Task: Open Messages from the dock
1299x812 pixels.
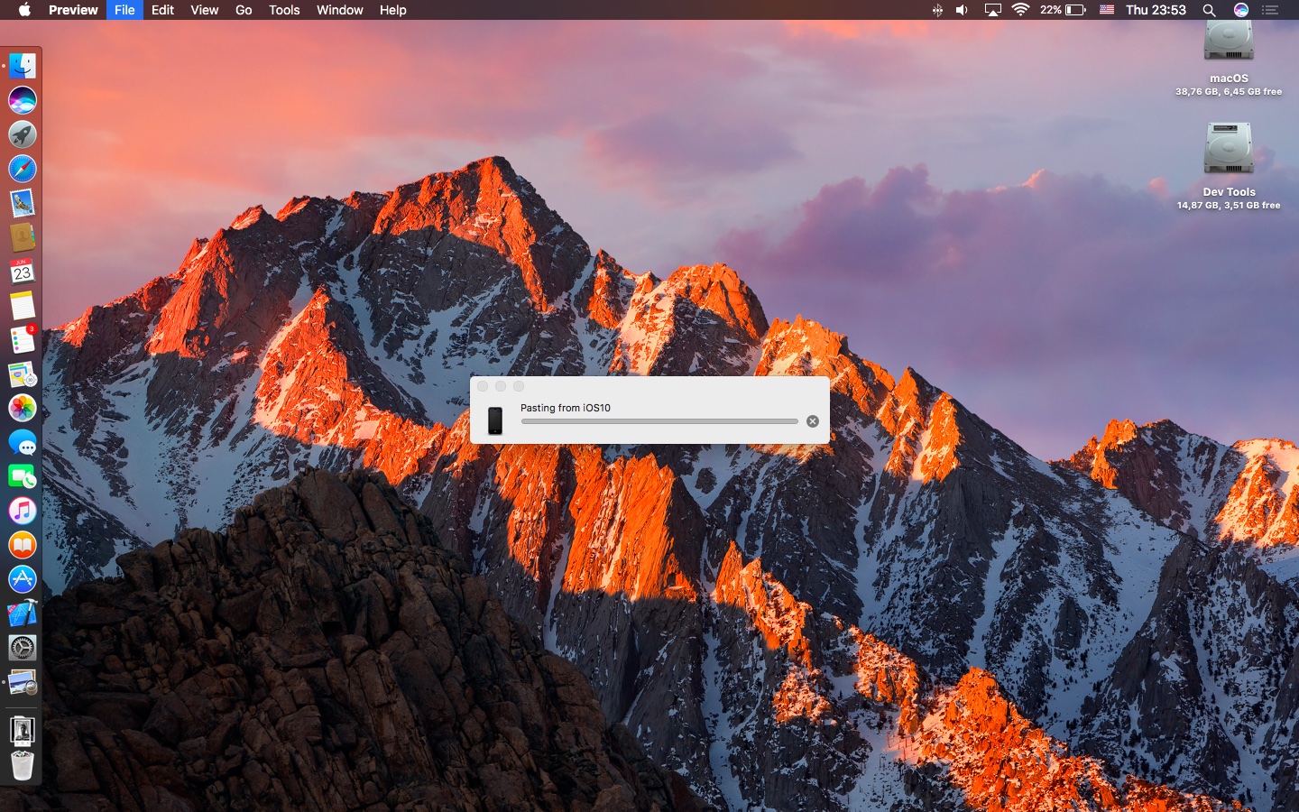Action: [x=23, y=443]
